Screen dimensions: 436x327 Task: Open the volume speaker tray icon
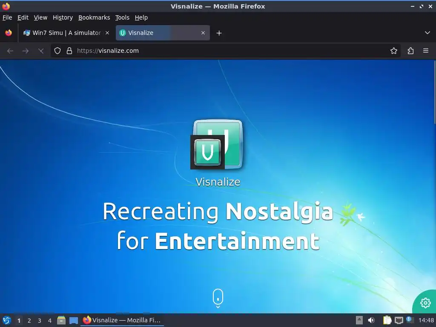(x=371, y=320)
